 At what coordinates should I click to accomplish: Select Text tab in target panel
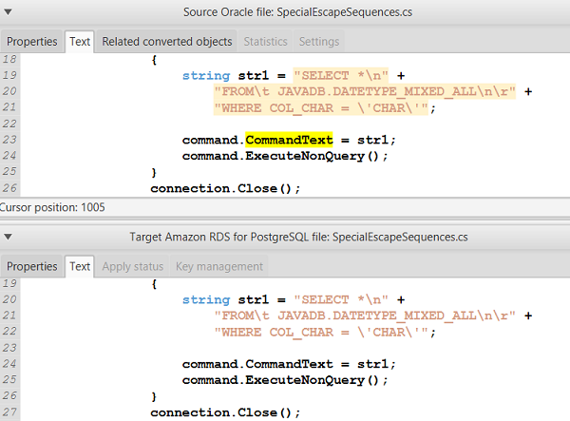80,266
